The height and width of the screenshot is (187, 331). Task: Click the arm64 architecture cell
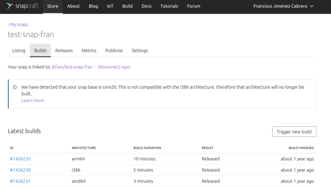[x=78, y=159]
